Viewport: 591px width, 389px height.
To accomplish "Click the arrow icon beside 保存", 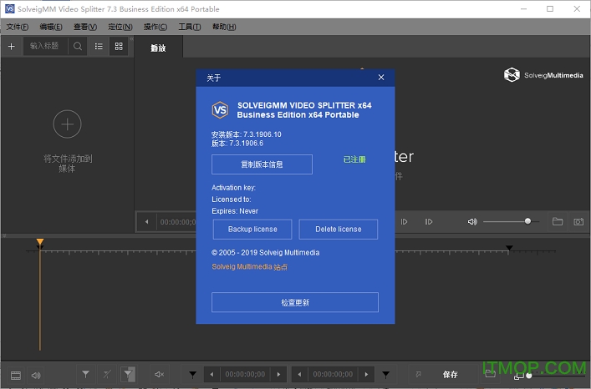I will 418,374.
